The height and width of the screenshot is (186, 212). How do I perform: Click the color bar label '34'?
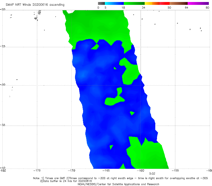[144, 7]
